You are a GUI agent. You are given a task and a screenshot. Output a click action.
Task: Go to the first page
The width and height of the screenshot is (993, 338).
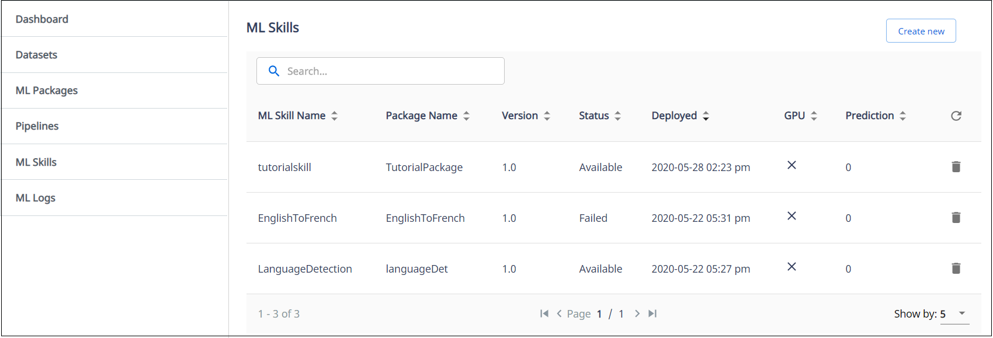click(x=544, y=314)
